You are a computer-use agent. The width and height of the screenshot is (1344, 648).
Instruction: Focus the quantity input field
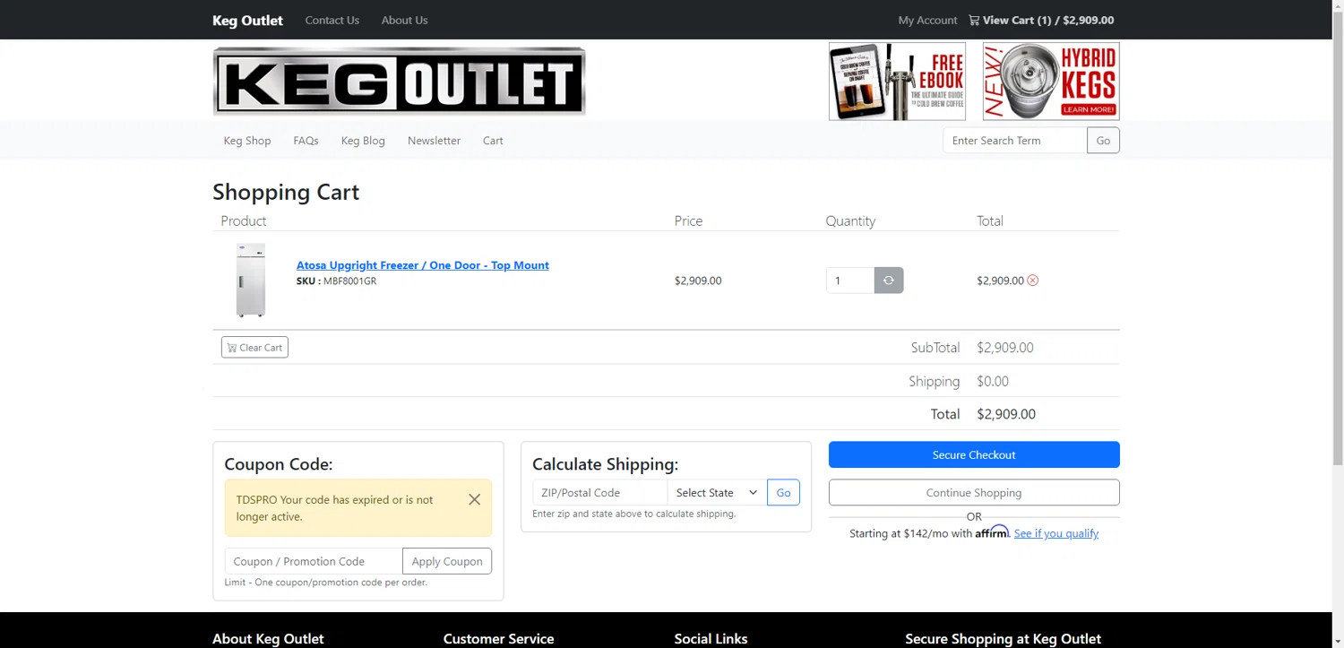[850, 281]
